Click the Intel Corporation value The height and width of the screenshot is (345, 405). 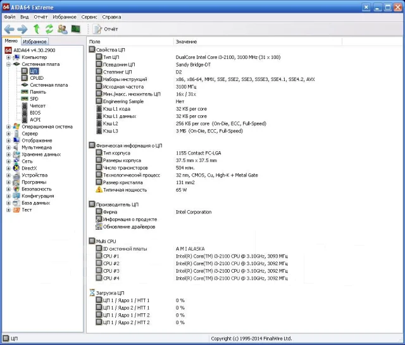(x=194, y=212)
